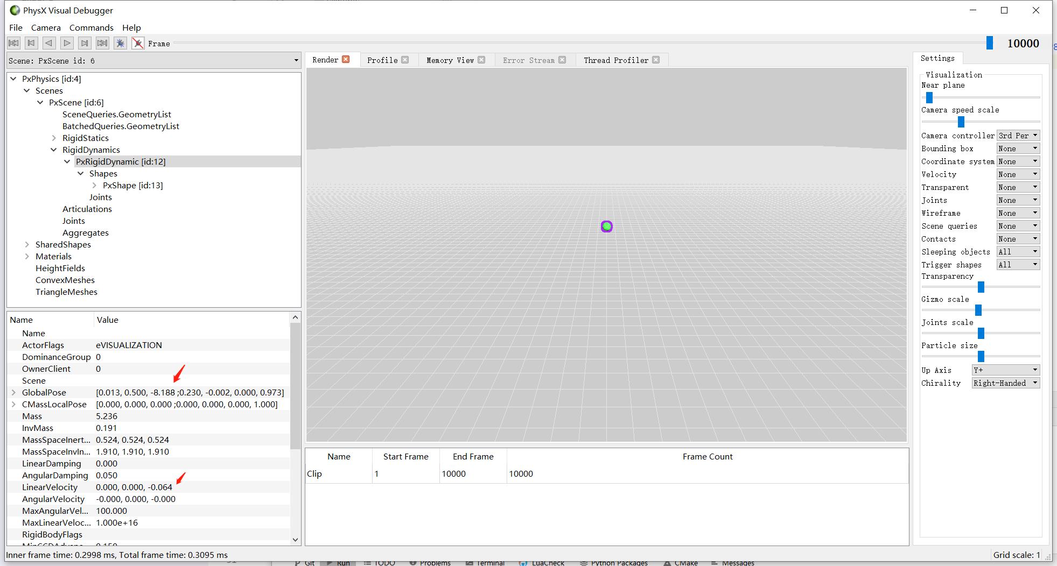Viewport: 1057px width, 566px height.
Task: Open the Velocity dropdown
Action: (x=1018, y=174)
